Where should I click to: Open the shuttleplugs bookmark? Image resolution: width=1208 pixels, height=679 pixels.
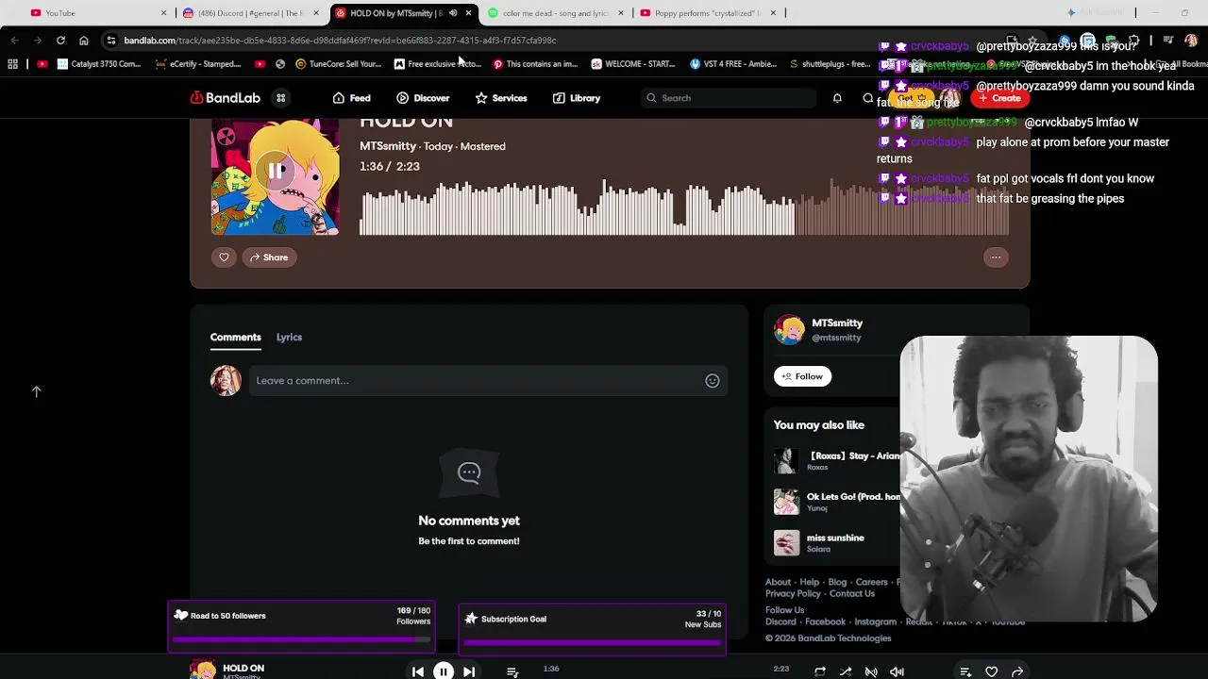click(829, 64)
